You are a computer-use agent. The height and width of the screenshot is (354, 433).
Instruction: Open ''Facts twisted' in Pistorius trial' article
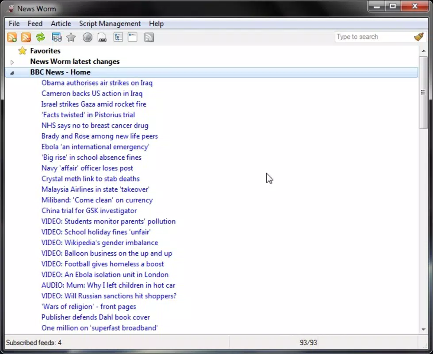pyautogui.click(x=88, y=115)
